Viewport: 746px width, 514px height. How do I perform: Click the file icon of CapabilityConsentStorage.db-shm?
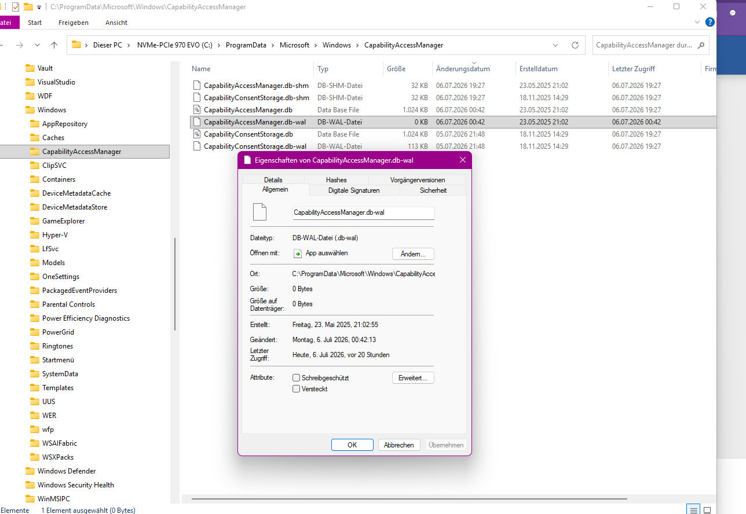tap(197, 97)
